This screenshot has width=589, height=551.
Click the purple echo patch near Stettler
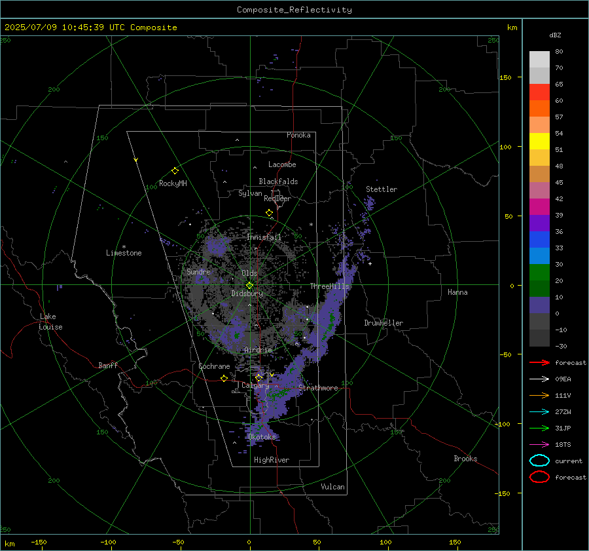pyautogui.click(x=370, y=204)
